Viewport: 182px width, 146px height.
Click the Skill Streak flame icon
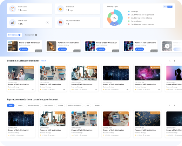tap(61, 9)
